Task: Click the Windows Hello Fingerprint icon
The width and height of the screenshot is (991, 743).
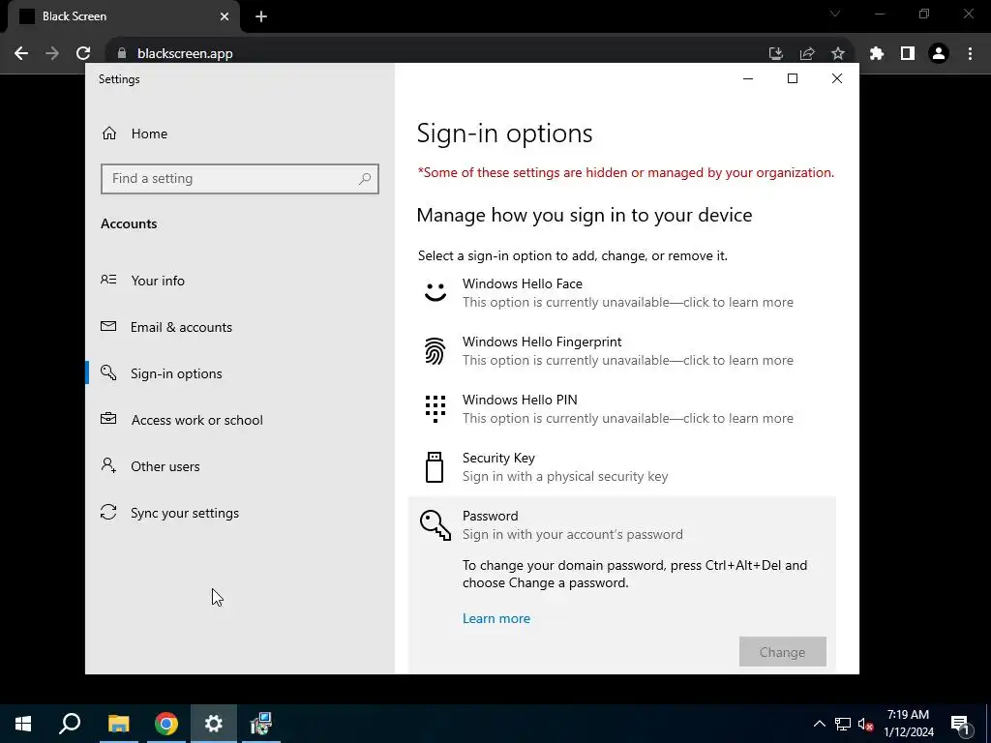Action: coord(435,350)
